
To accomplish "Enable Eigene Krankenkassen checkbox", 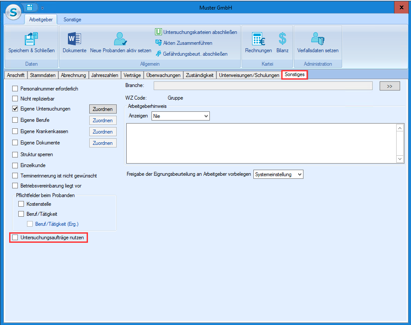I will pyautogui.click(x=15, y=131).
